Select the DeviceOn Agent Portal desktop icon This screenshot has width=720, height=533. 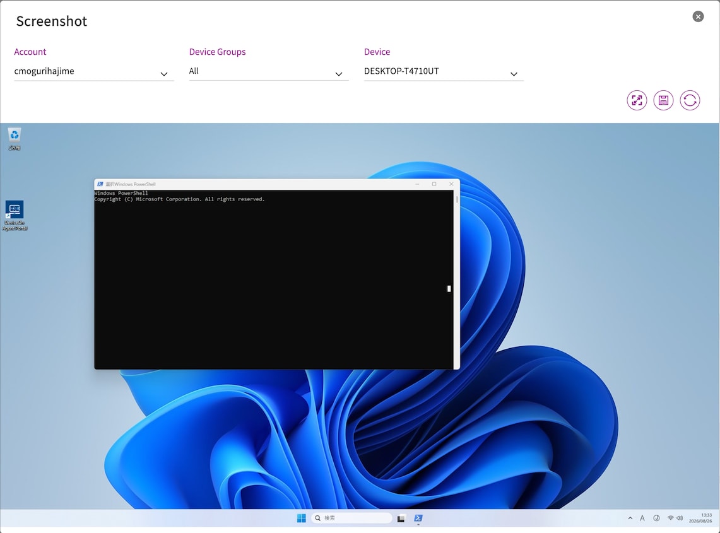[15, 215]
